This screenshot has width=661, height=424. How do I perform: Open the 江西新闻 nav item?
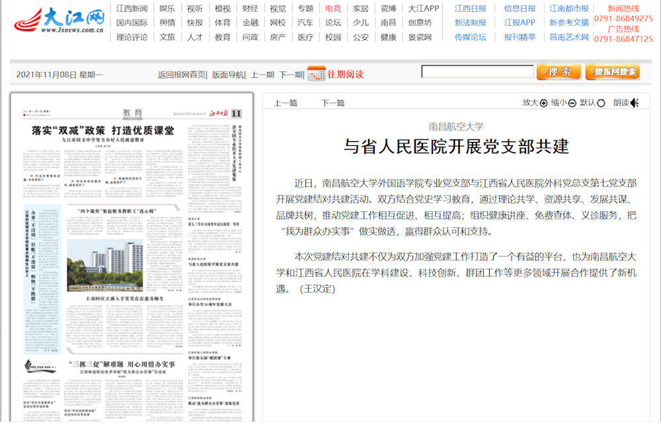pyautogui.click(x=132, y=9)
